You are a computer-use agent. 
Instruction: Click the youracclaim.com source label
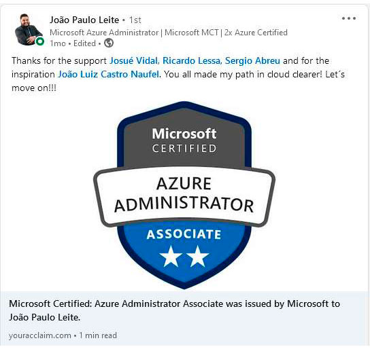40,335
